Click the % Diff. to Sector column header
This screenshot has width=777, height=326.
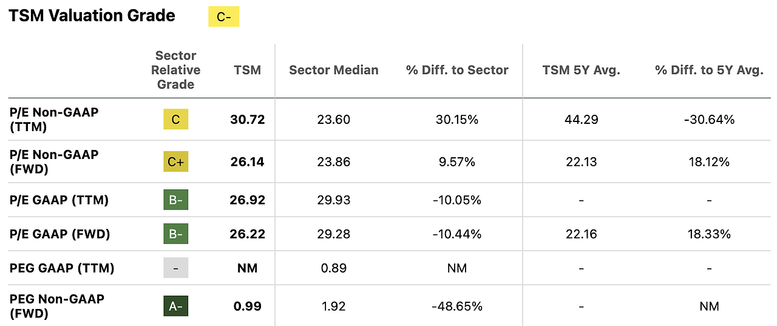coord(457,70)
